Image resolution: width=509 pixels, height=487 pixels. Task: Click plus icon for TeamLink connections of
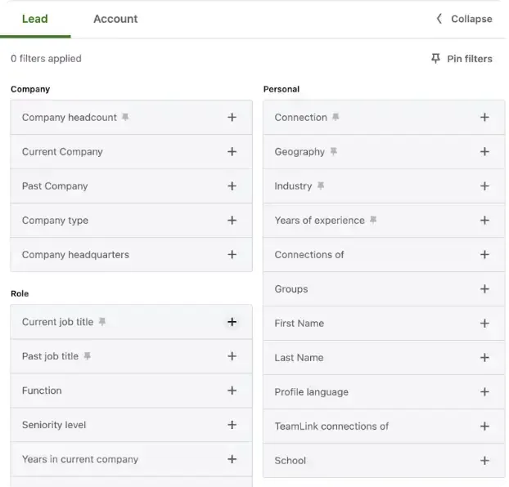coord(484,426)
